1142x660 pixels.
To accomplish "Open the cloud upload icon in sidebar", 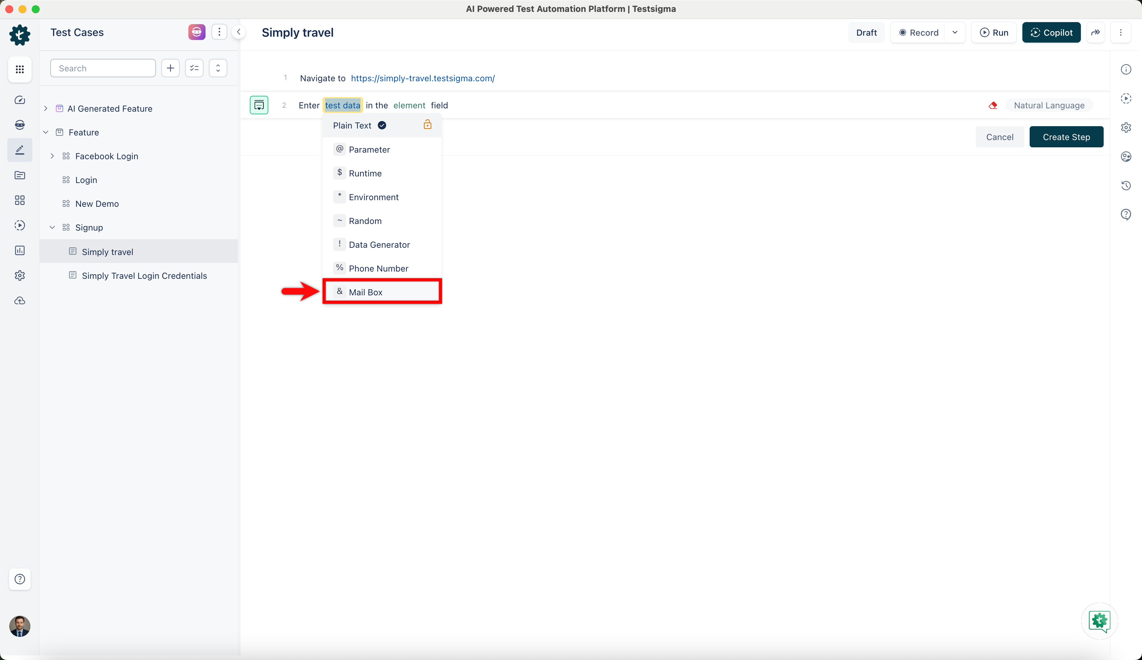I will click(x=19, y=301).
